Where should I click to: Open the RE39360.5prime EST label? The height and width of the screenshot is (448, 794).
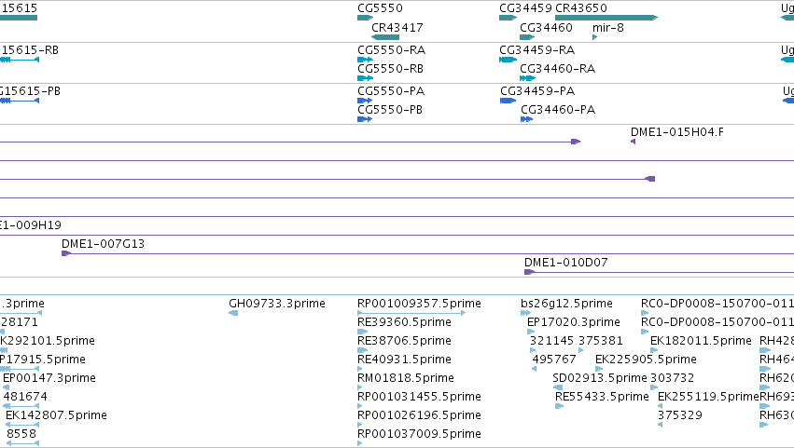pos(404,322)
